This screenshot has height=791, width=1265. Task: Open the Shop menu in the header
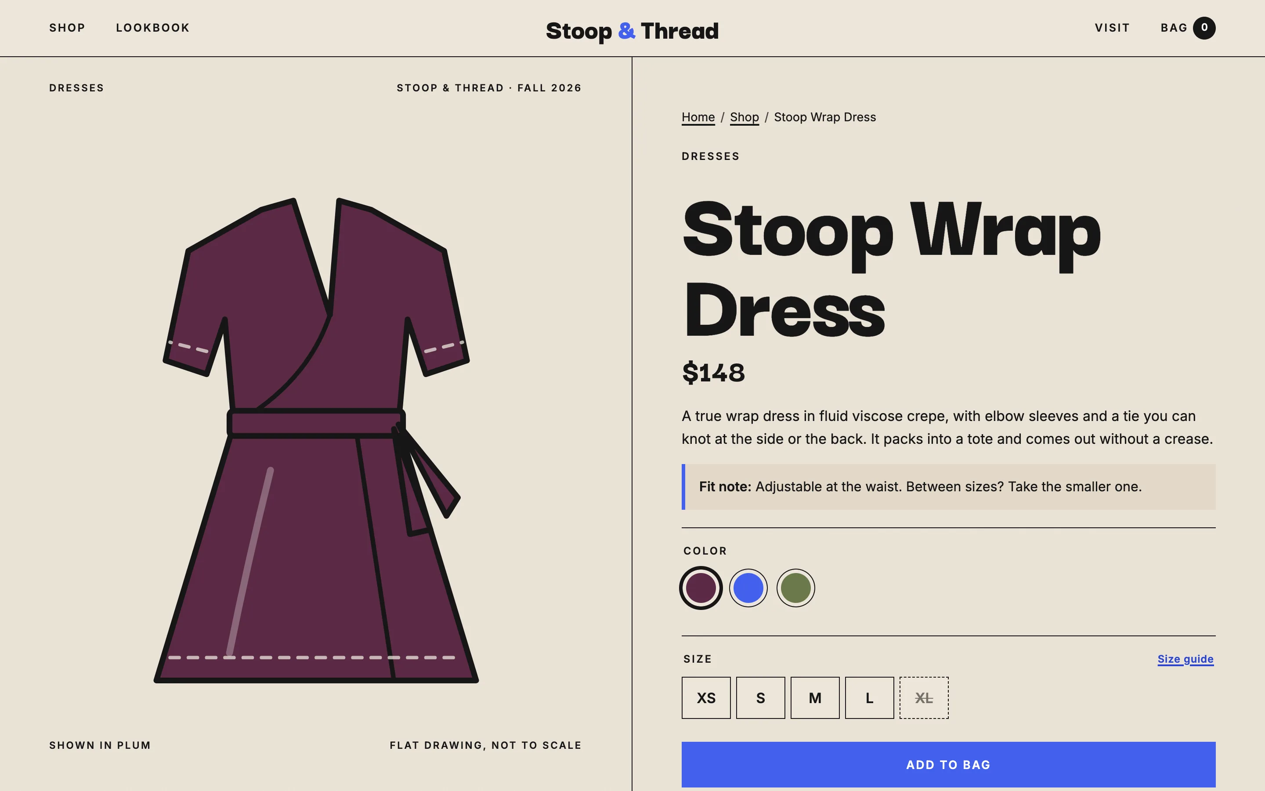pyautogui.click(x=67, y=28)
